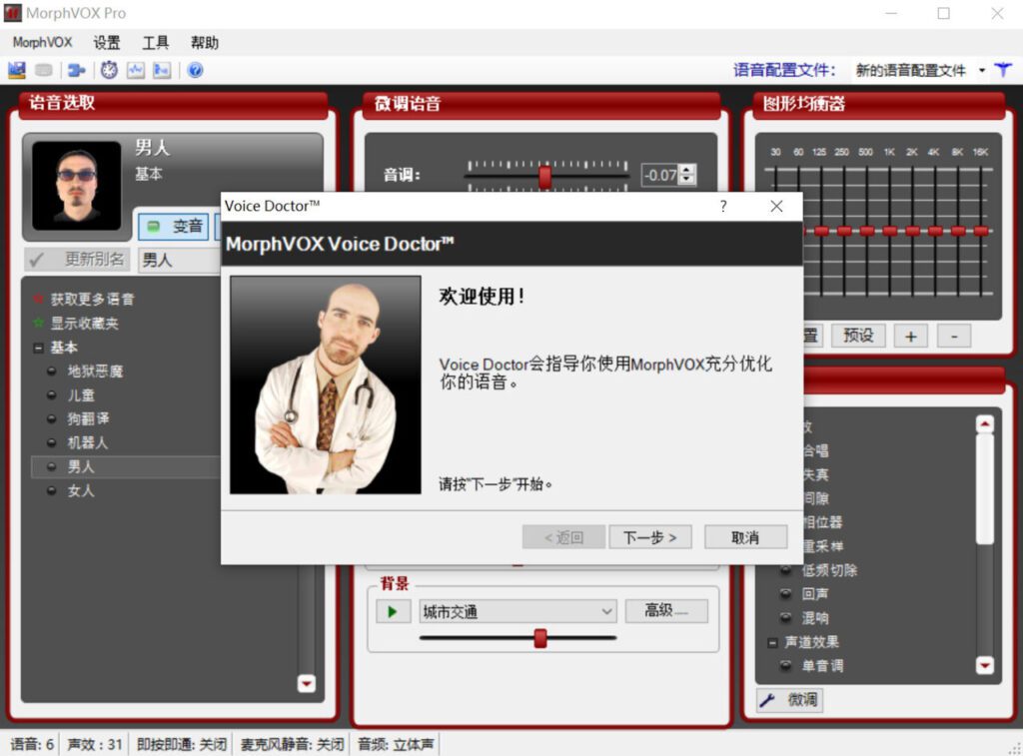
Task: Toggle the 低频切除 low-cut effect
Action: pyautogui.click(x=786, y=569)
